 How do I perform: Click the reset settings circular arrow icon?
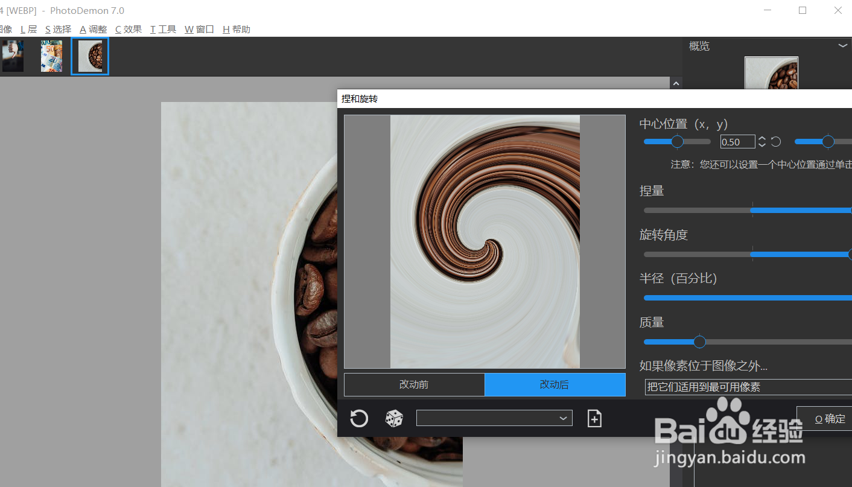coord(359,418)
